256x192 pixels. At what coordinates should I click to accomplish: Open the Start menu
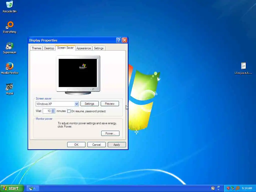(x=12, y=188)
